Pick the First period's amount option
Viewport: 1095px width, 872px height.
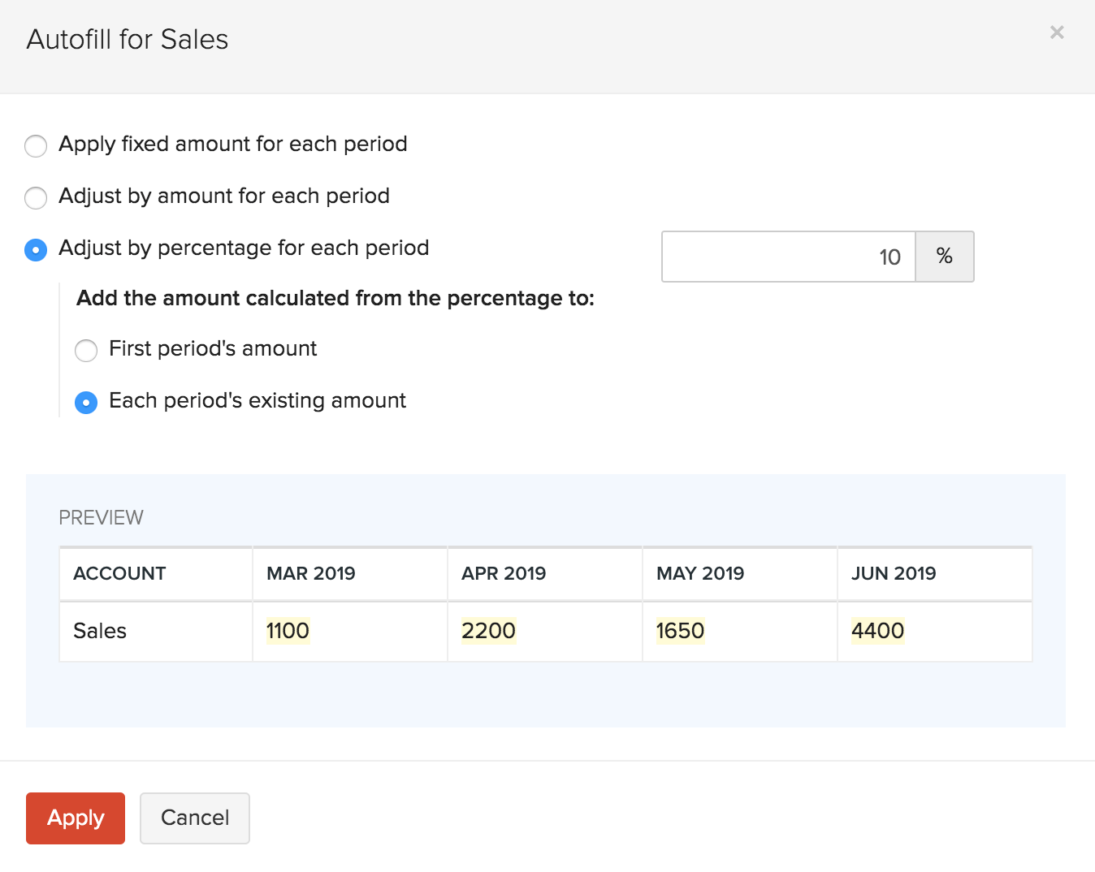tap(86, 351)
